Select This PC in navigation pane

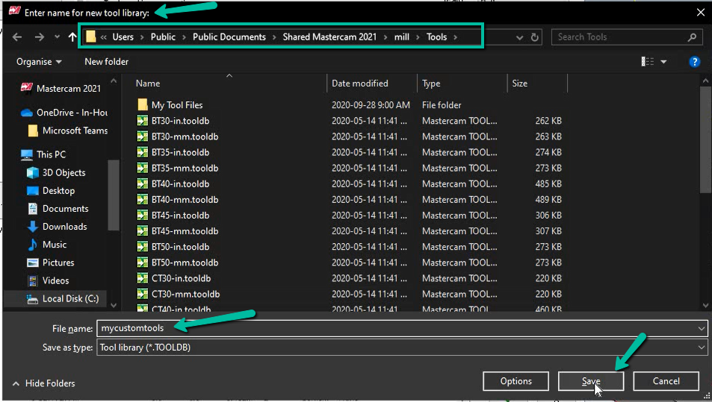[x=43, y=154]
